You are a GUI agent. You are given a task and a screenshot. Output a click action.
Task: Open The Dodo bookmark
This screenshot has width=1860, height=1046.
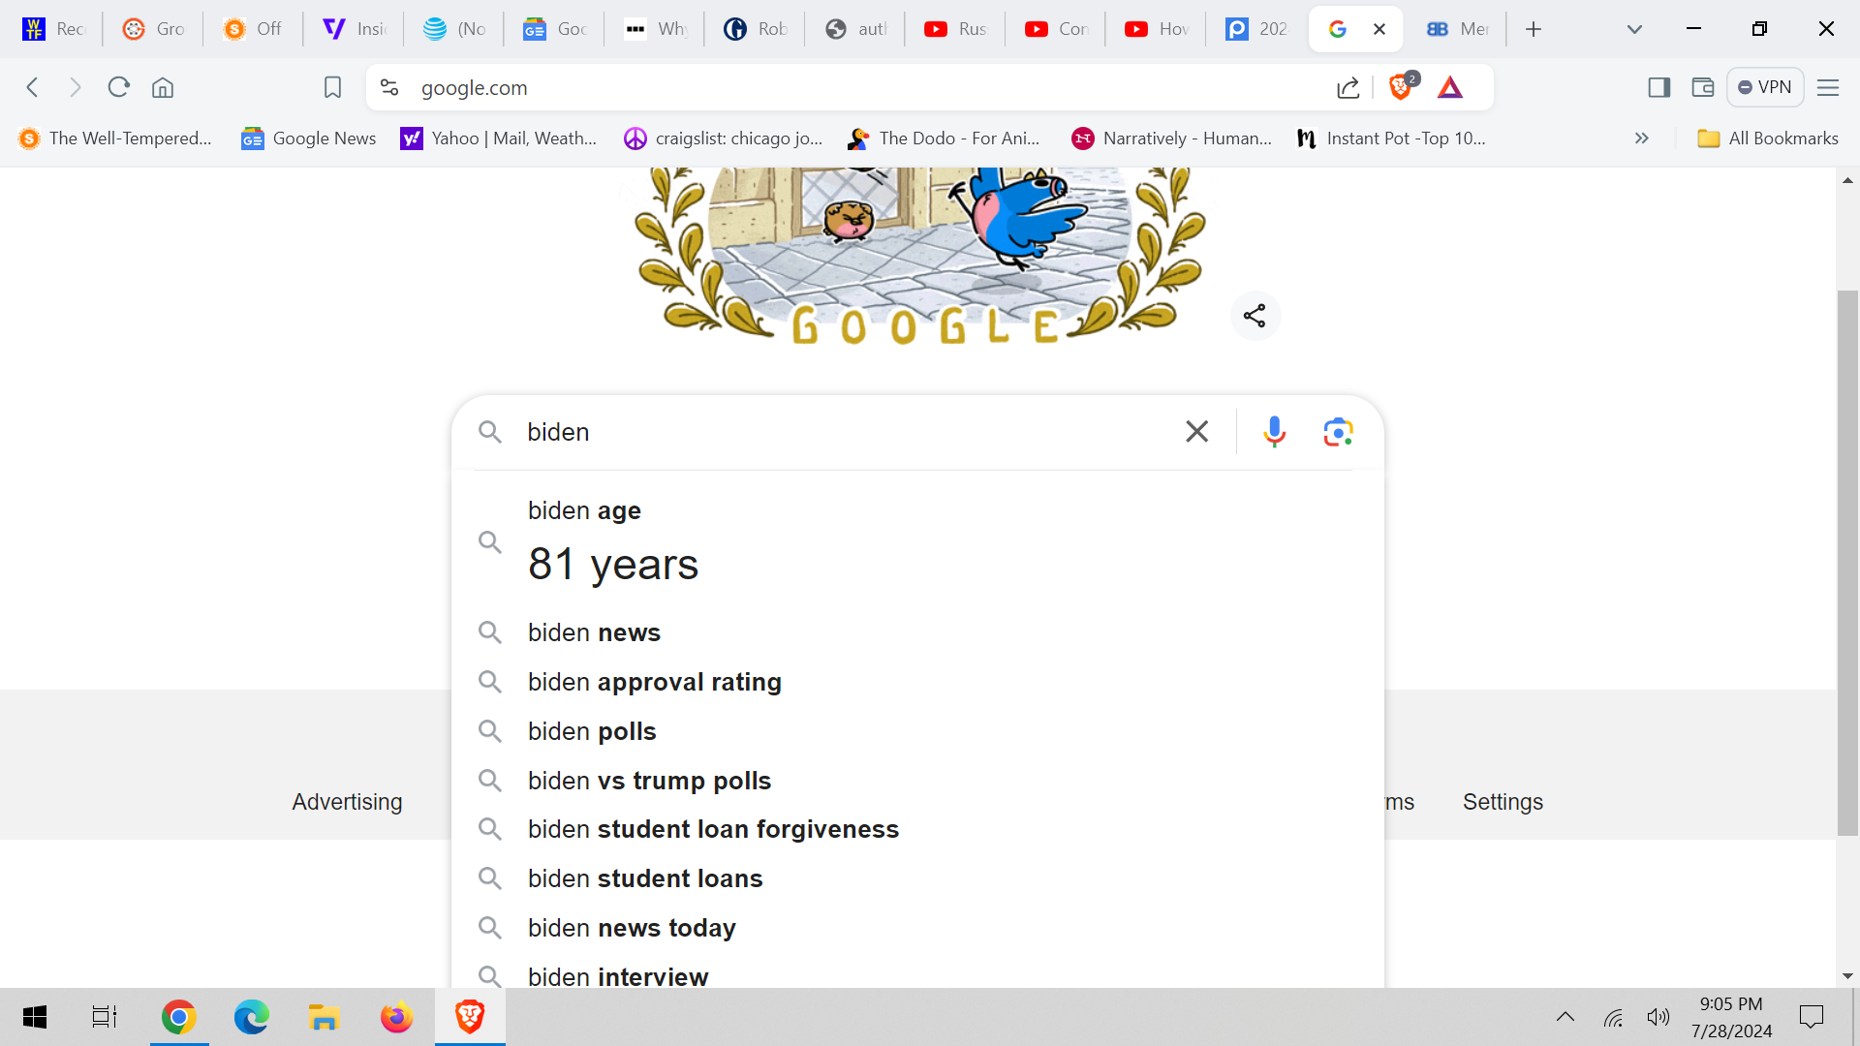945,138
